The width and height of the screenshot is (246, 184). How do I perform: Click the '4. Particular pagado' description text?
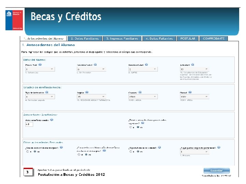coord(35,100)
